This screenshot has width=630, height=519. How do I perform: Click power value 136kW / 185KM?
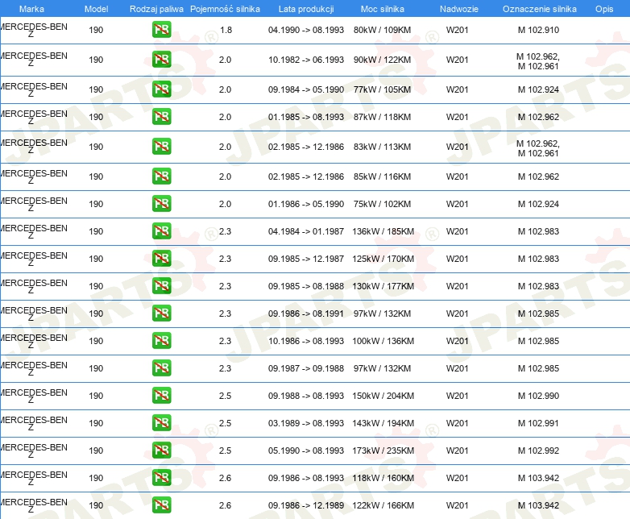(x=383, y=231)
